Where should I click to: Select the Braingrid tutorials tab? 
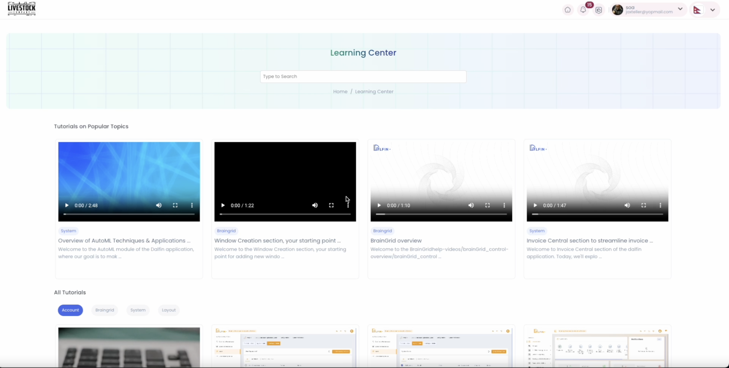pos(105,310)
